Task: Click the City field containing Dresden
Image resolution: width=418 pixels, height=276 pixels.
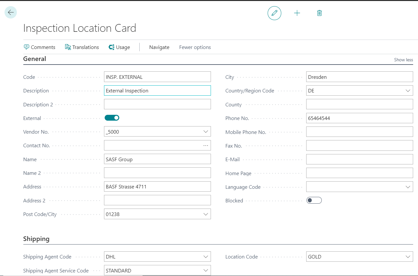Action: (360, 77)
